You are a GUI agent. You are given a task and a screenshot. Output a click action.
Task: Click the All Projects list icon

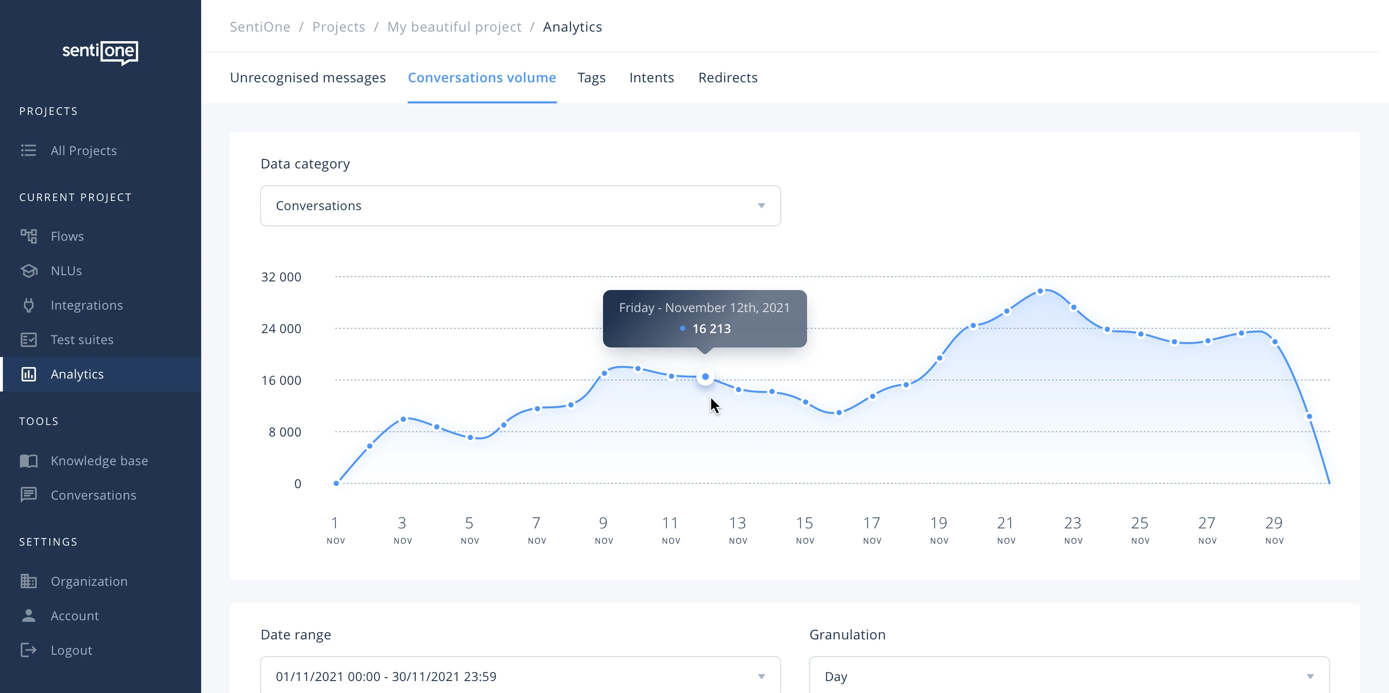(29, 150)
